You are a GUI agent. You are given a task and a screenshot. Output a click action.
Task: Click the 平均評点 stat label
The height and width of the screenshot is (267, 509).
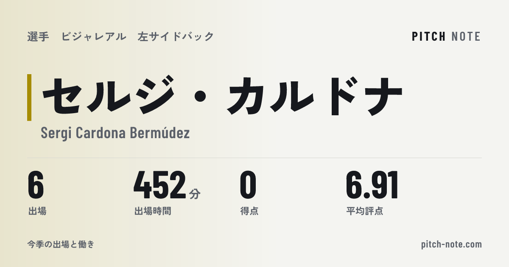(x=365, y=211)
